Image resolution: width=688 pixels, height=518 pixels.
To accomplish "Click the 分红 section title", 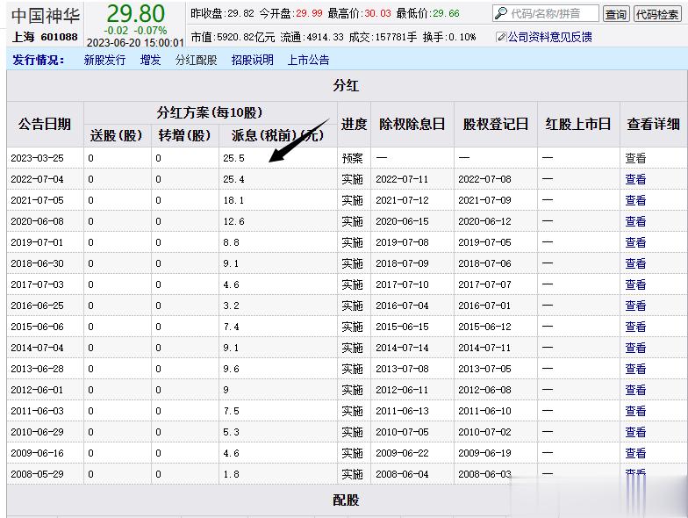I will tap(346, 85).
